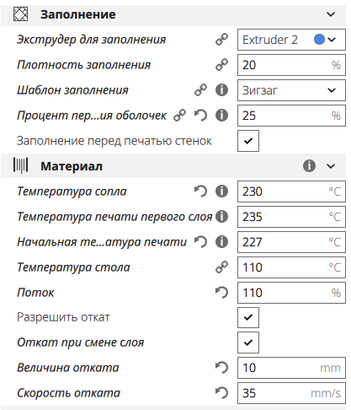Click link icon next to Температура стола
This screenshot has height=410, width=351.
(221, 267)
